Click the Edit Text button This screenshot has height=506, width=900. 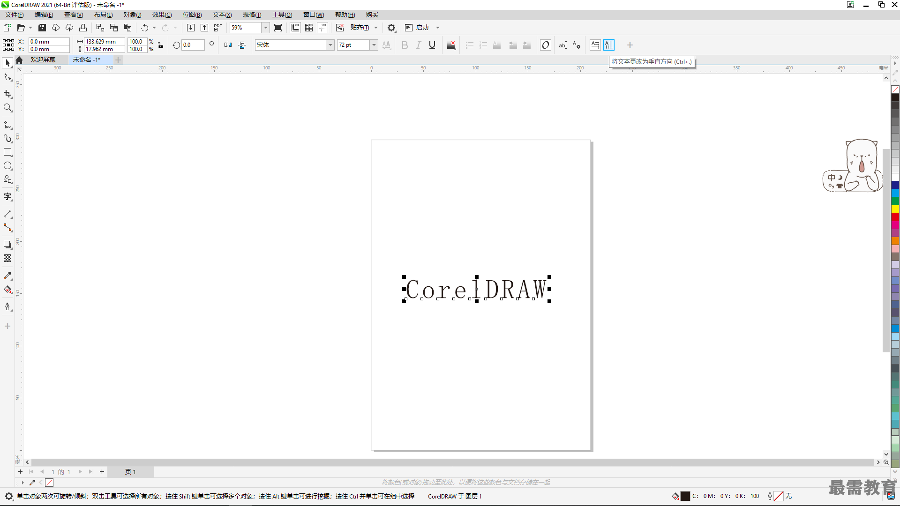tap(563, 45)
